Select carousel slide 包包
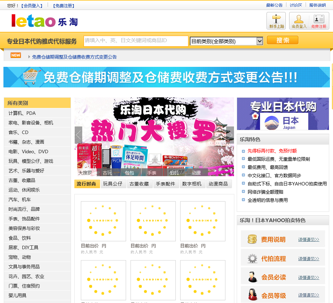This screenshot has height=303, width=333. [x=129, y=173]
